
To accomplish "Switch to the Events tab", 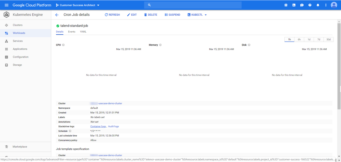I will [x=72, y=32].
